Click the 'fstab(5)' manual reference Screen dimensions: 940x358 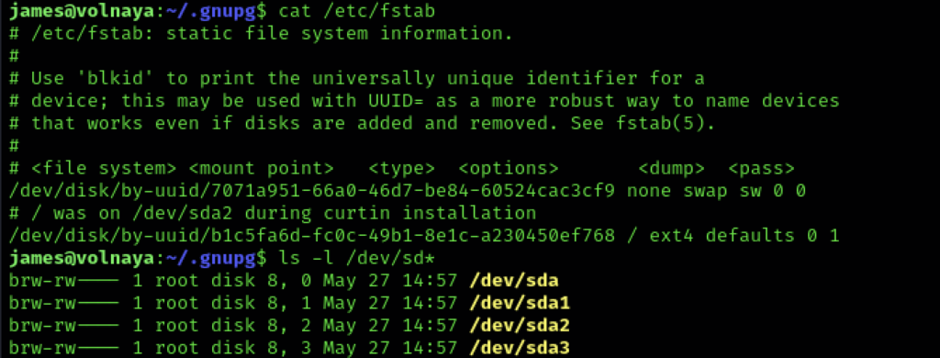(658, 123)
